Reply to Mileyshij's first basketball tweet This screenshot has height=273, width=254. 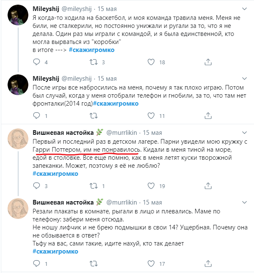pos(36,62)
